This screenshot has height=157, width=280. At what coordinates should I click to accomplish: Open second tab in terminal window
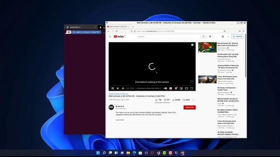click(x=101, y=27)
